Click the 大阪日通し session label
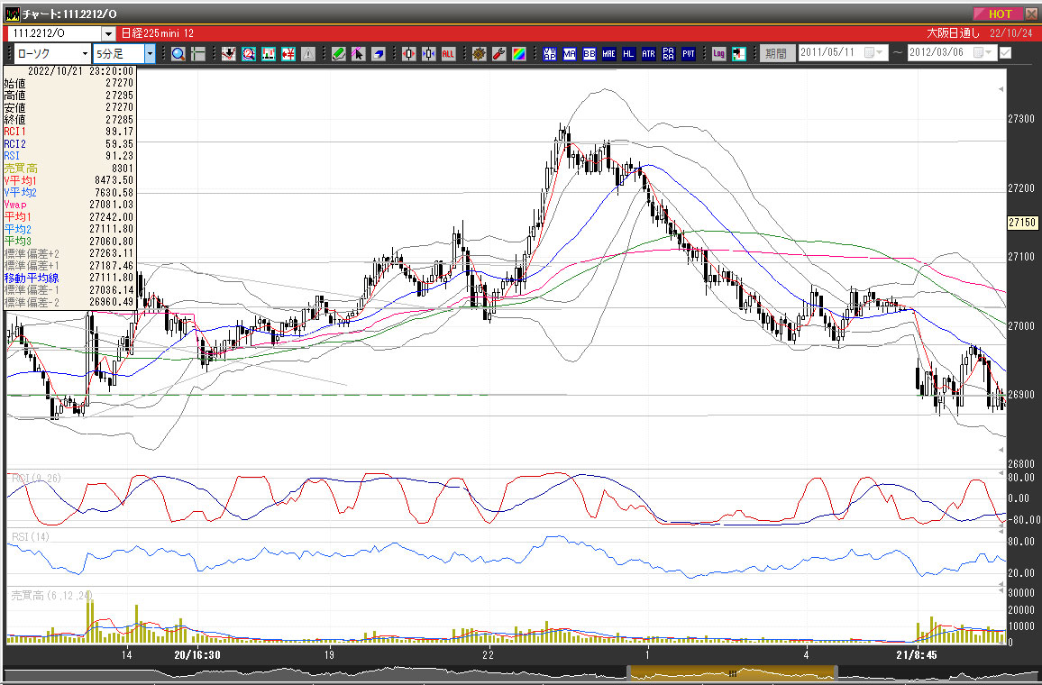Viewport: 1042px width, 685px height. click(953, 33)
